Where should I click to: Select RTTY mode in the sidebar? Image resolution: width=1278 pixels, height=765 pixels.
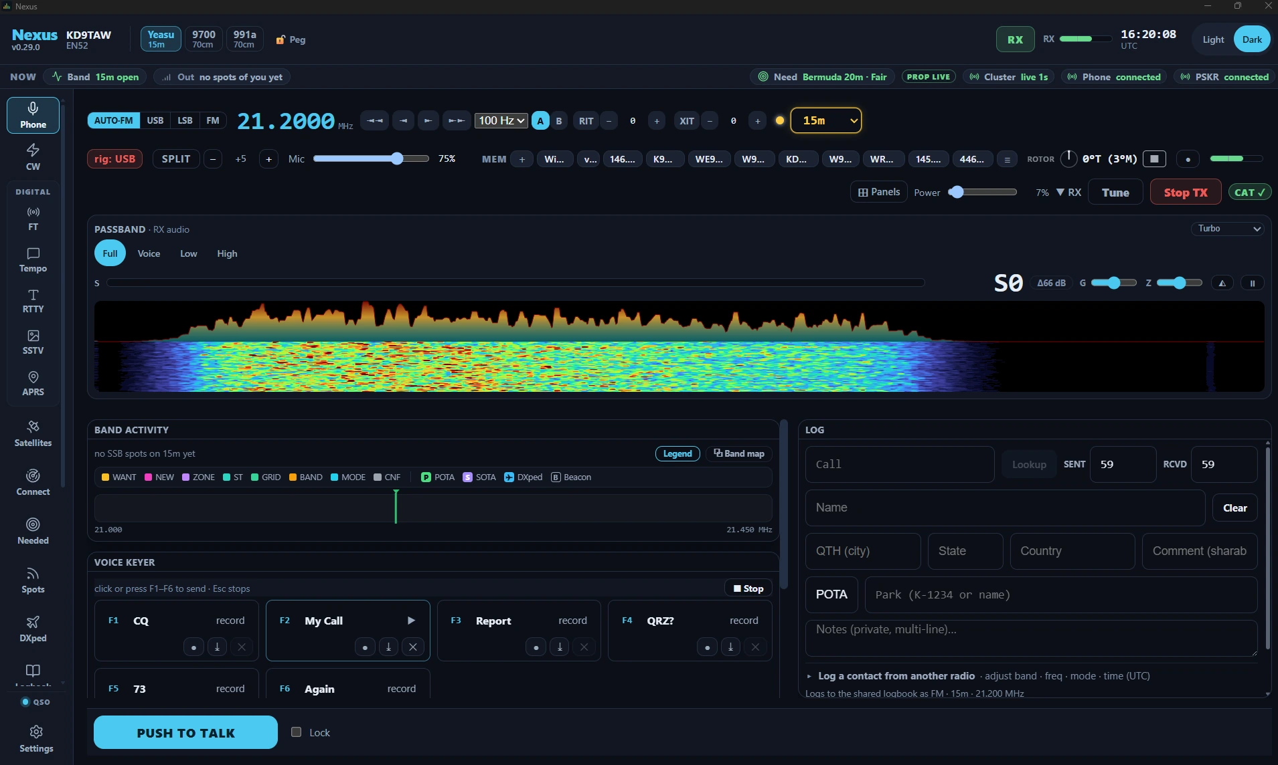pos(33,301)
